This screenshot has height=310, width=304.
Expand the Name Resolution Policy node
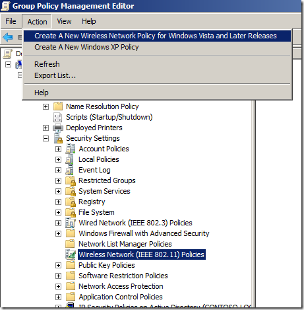(x=46, y=106)
